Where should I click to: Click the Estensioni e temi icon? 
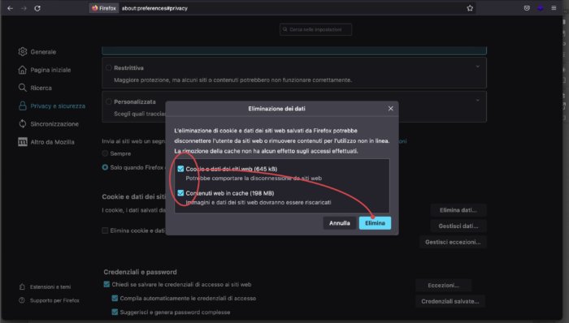click(22, 286)
